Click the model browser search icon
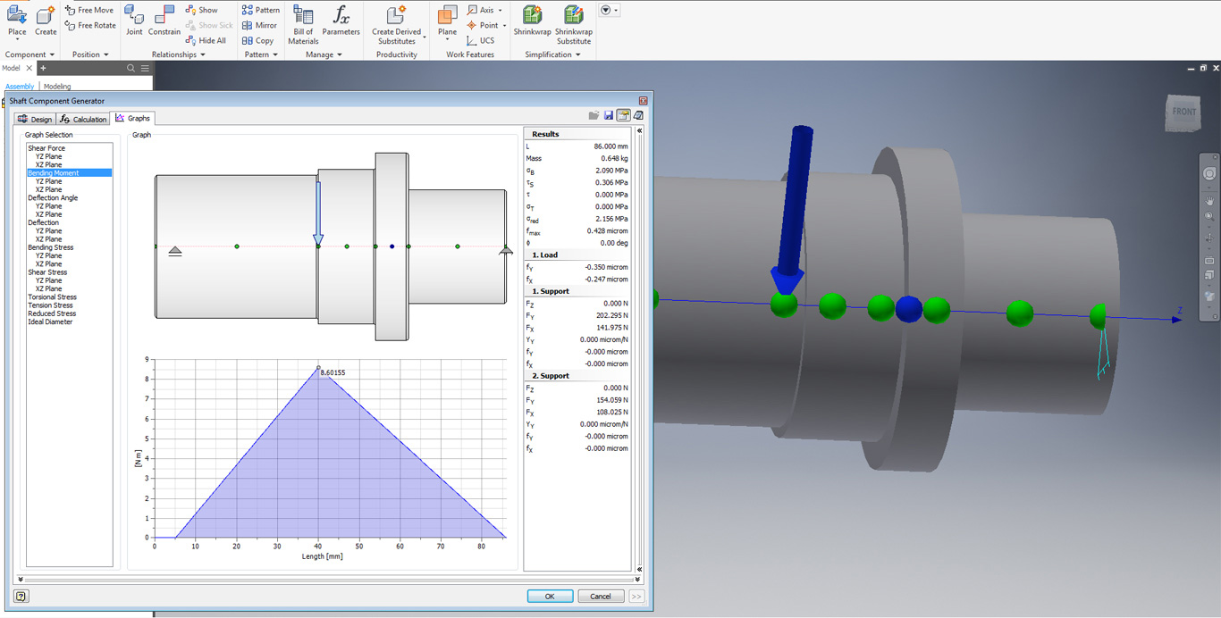This screenshot has width=1221, height=618. [131, 68]
